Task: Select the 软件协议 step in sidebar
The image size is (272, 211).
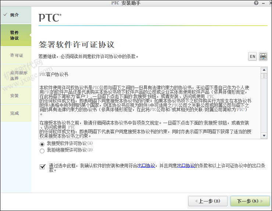Action: [x=16, y=35]
